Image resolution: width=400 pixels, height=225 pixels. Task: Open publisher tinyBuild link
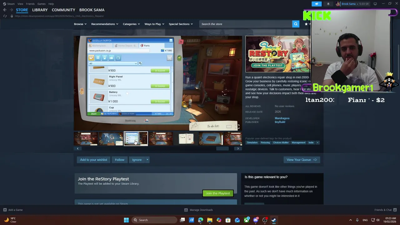coord(280,122)
